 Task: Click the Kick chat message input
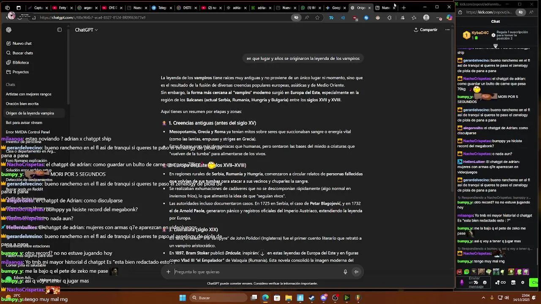pos(474,282)
